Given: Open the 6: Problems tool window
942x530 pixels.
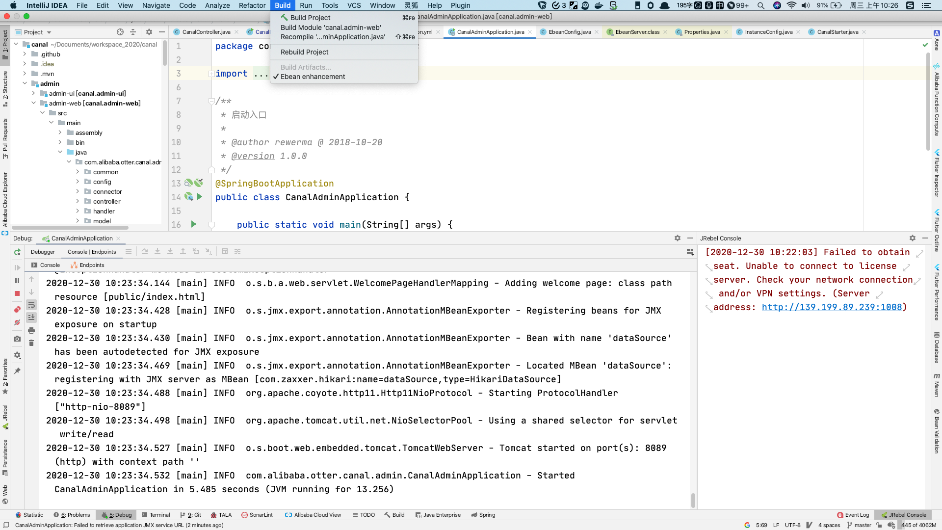Looking at the screenshot, I should pos(72,515).
